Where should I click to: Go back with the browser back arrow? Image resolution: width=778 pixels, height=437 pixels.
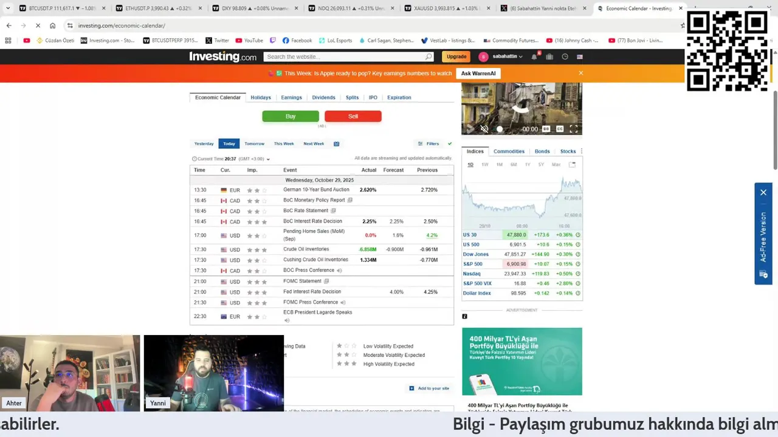(9, 25)
